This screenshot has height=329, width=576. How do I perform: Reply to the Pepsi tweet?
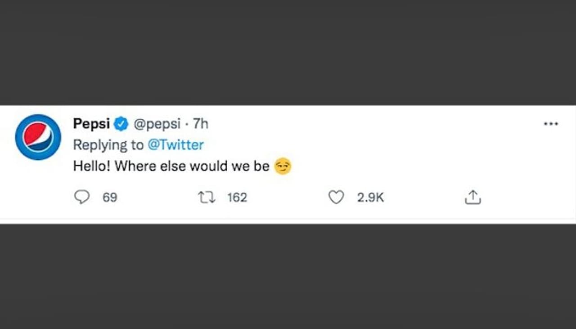[82, 197]
